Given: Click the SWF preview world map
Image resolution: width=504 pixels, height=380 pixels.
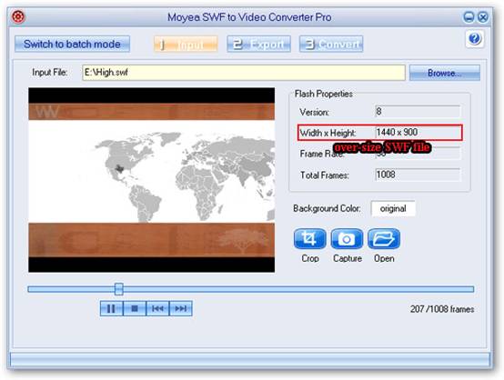Looking at the screenshot, I should [x=151, y=180].
